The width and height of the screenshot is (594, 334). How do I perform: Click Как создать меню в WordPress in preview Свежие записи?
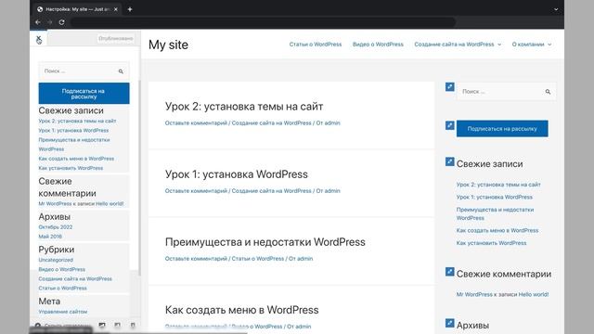pos(497,230)
